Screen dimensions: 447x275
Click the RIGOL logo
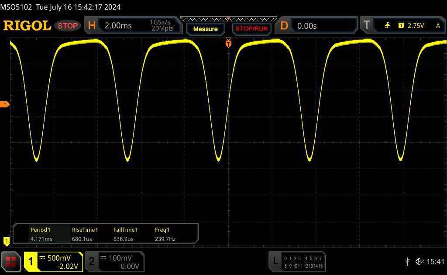tap(27, 26)
